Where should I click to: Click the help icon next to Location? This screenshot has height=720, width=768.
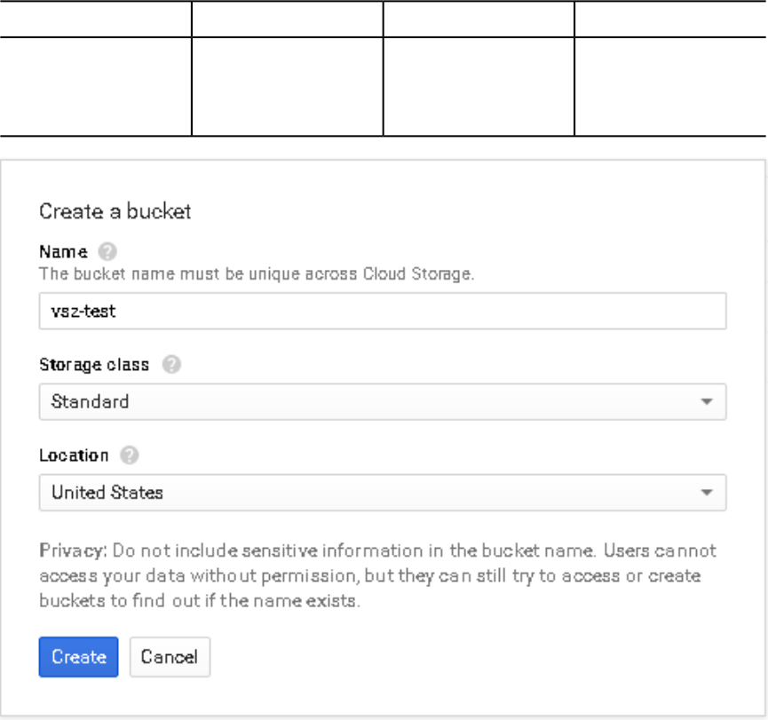point(131,455)
